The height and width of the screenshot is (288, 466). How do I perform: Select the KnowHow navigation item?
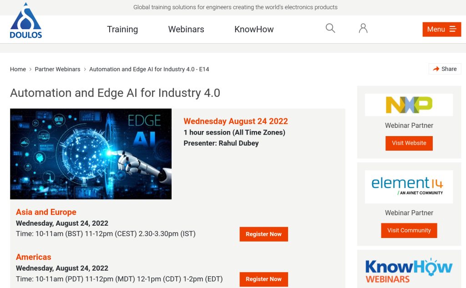coord(253,29)
